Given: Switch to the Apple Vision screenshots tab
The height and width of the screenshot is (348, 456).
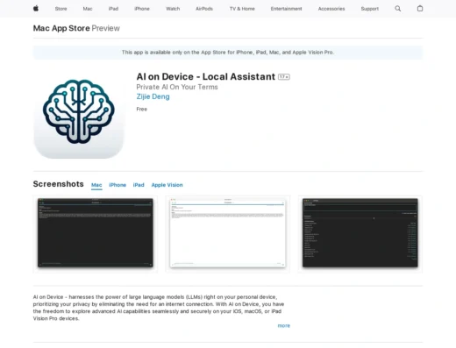Looking at the screenshot, I should 167,185.
